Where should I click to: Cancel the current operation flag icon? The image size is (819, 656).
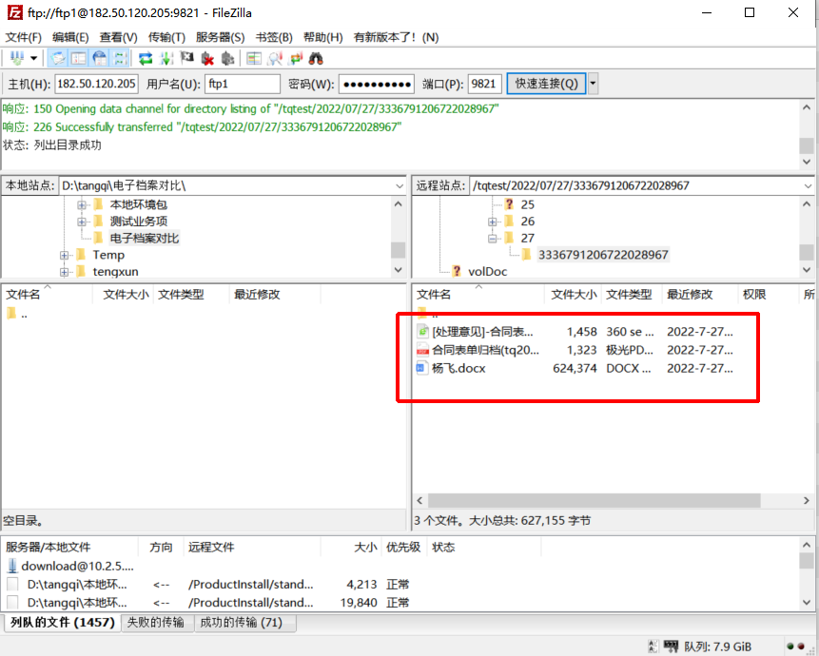[187, 58]
